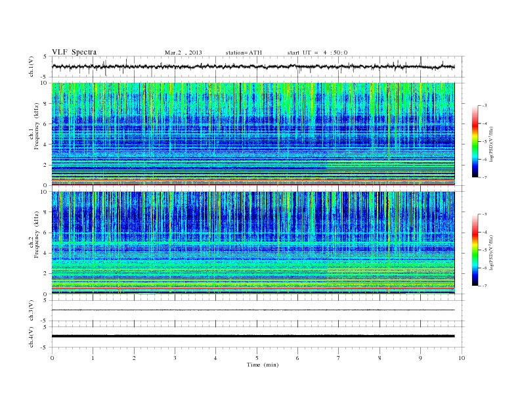
Task: Select the "station=ATH" header text
Action: (244, 53)
